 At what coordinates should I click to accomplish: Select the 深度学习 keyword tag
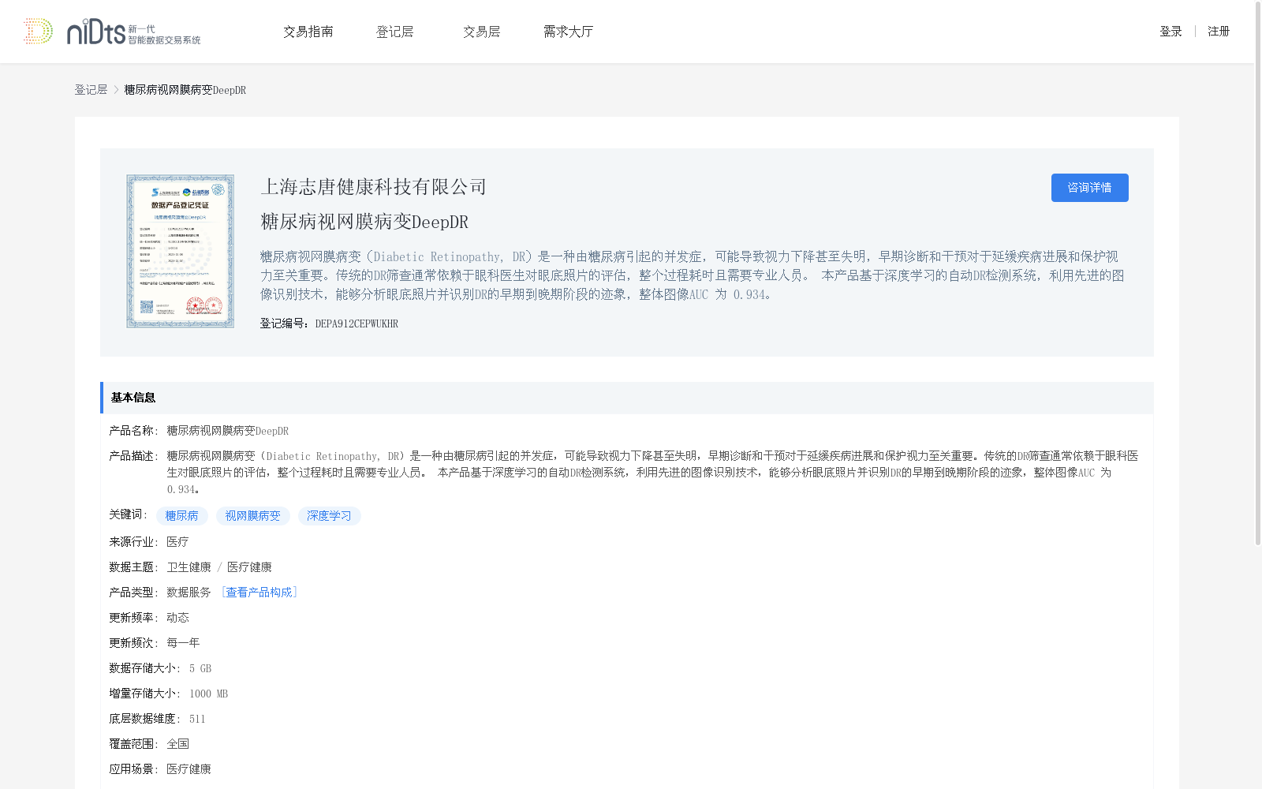[x=330, y=516]
